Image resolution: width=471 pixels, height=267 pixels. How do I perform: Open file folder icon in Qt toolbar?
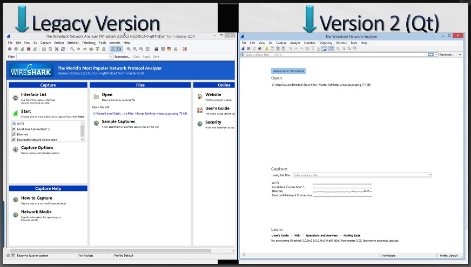266,49
